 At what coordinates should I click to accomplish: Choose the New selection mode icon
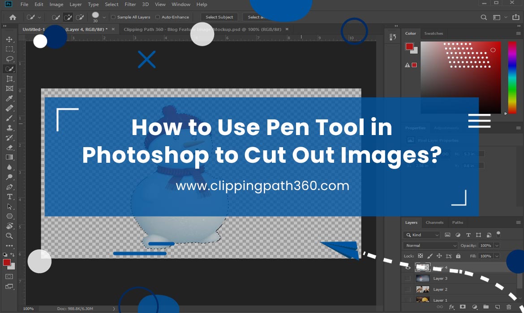[x=56, y=17]
